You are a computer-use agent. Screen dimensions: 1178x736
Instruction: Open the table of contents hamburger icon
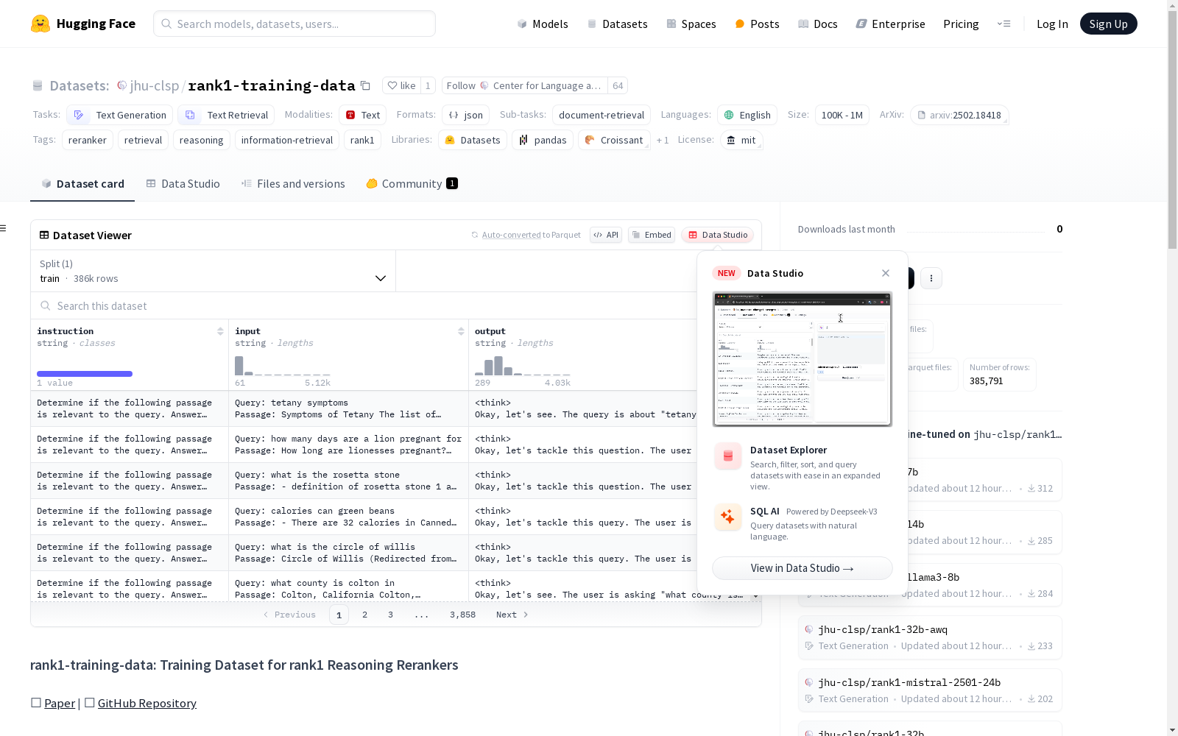[x=3, y=228]
